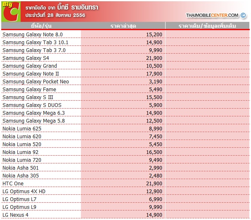Select the Samsung Galaxy Tab 3 10.1 row

(125, 42)
